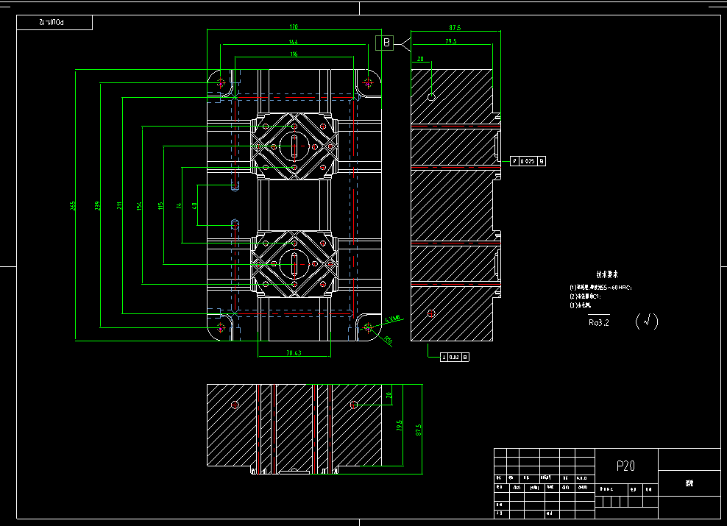Viewport: 727px width, 526px height.
Task: Select the 0.025 B tolerance frame
Action: point(528,161)
